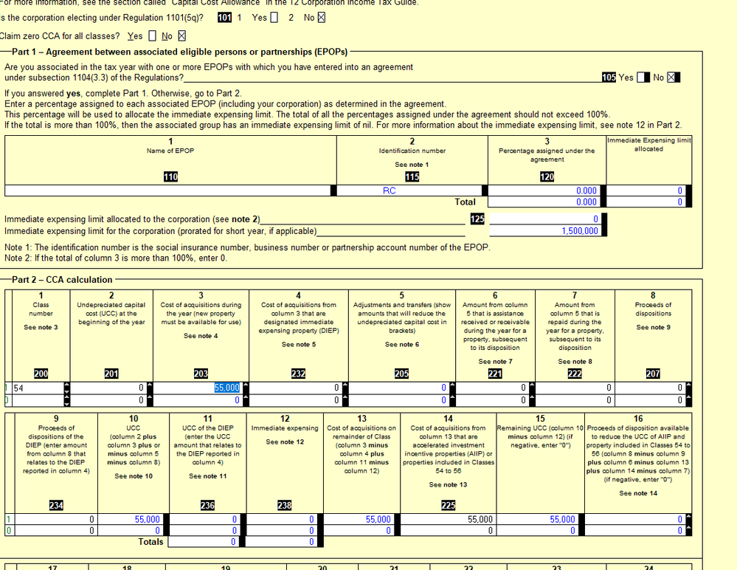Image resolution: width=737 pixels, height=570 pixels.
Task: Click column 205 adjustments cell for class 54
Action: click(x=398, y=388)
